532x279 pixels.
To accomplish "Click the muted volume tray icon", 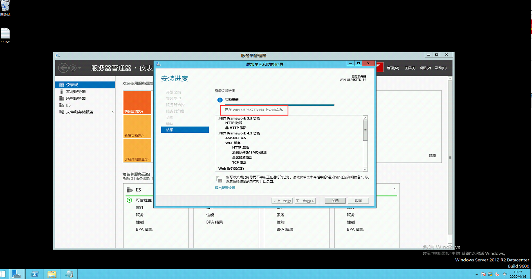I will [497, 274].
